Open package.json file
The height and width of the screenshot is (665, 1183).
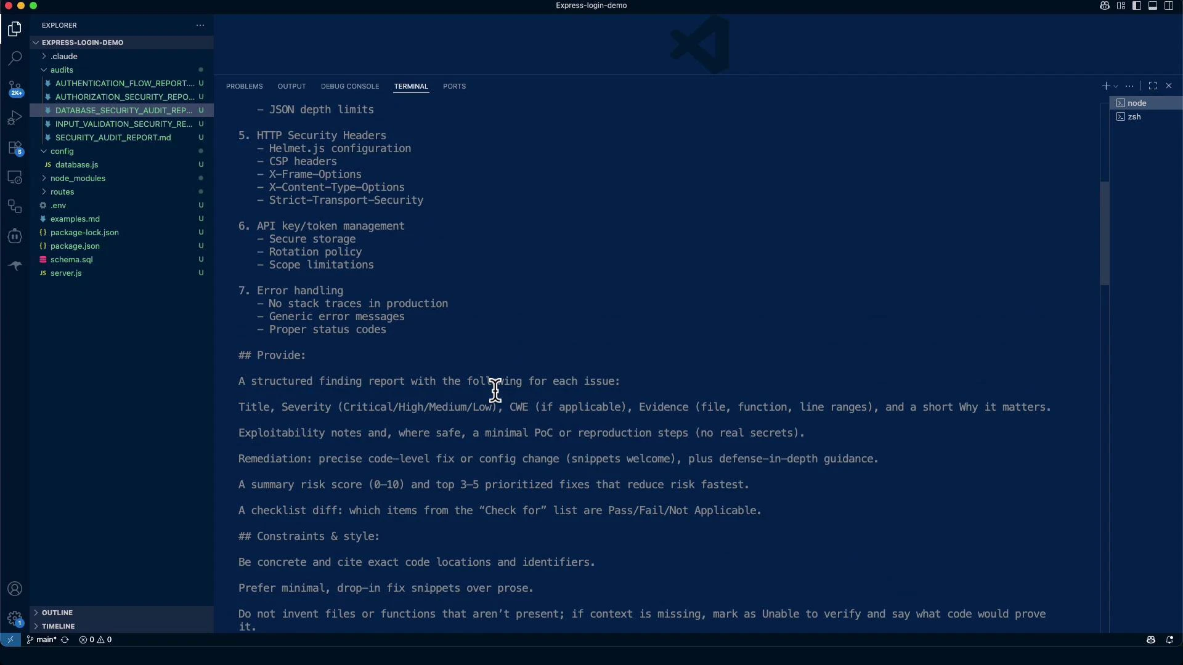(x=121, y=246)
